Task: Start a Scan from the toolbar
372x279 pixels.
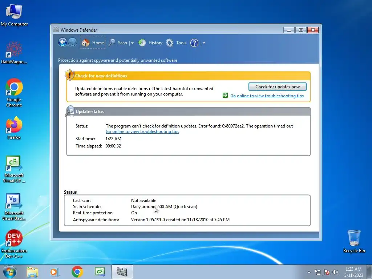Action: click(x=118, y=43)
